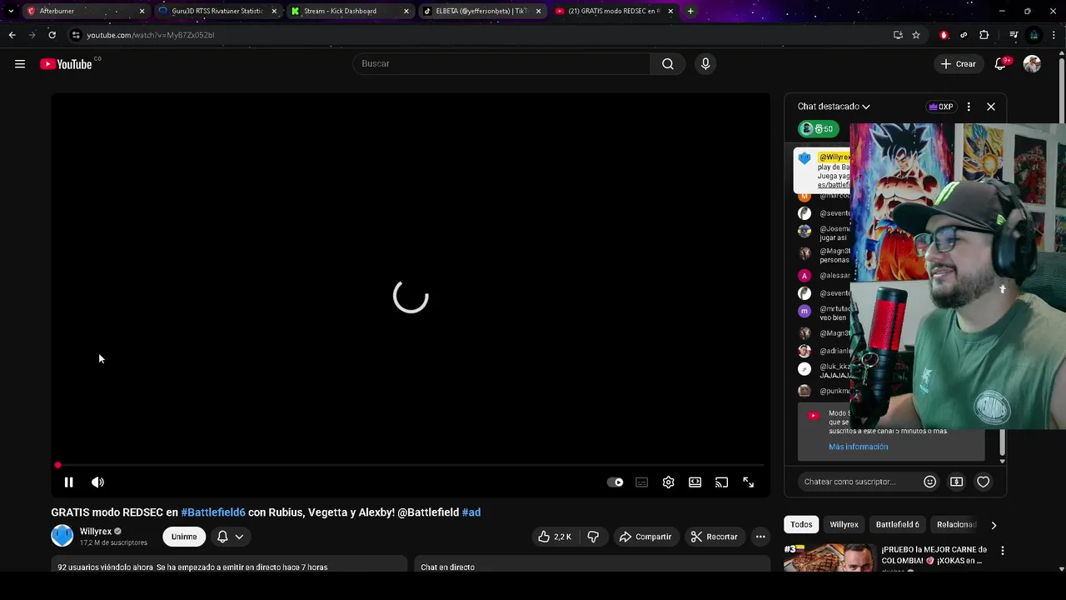Reload the current page
Viewport: 1066px width, 600px height.
click(x=52, y=35)
